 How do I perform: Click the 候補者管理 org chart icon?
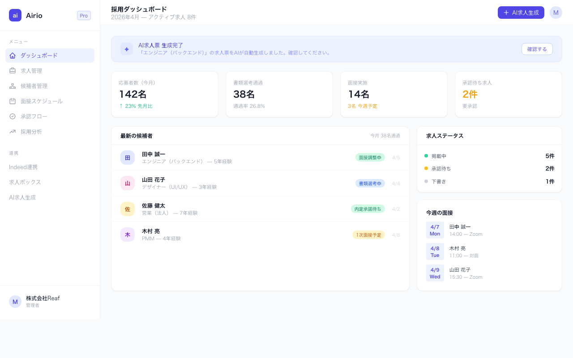pos(13,86)
